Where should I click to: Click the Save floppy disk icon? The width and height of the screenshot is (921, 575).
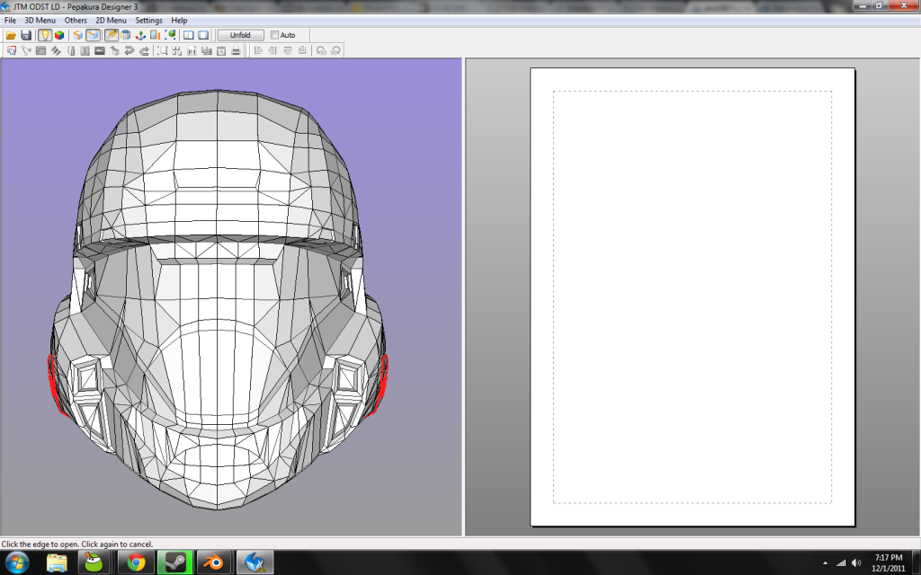(26, 35)
